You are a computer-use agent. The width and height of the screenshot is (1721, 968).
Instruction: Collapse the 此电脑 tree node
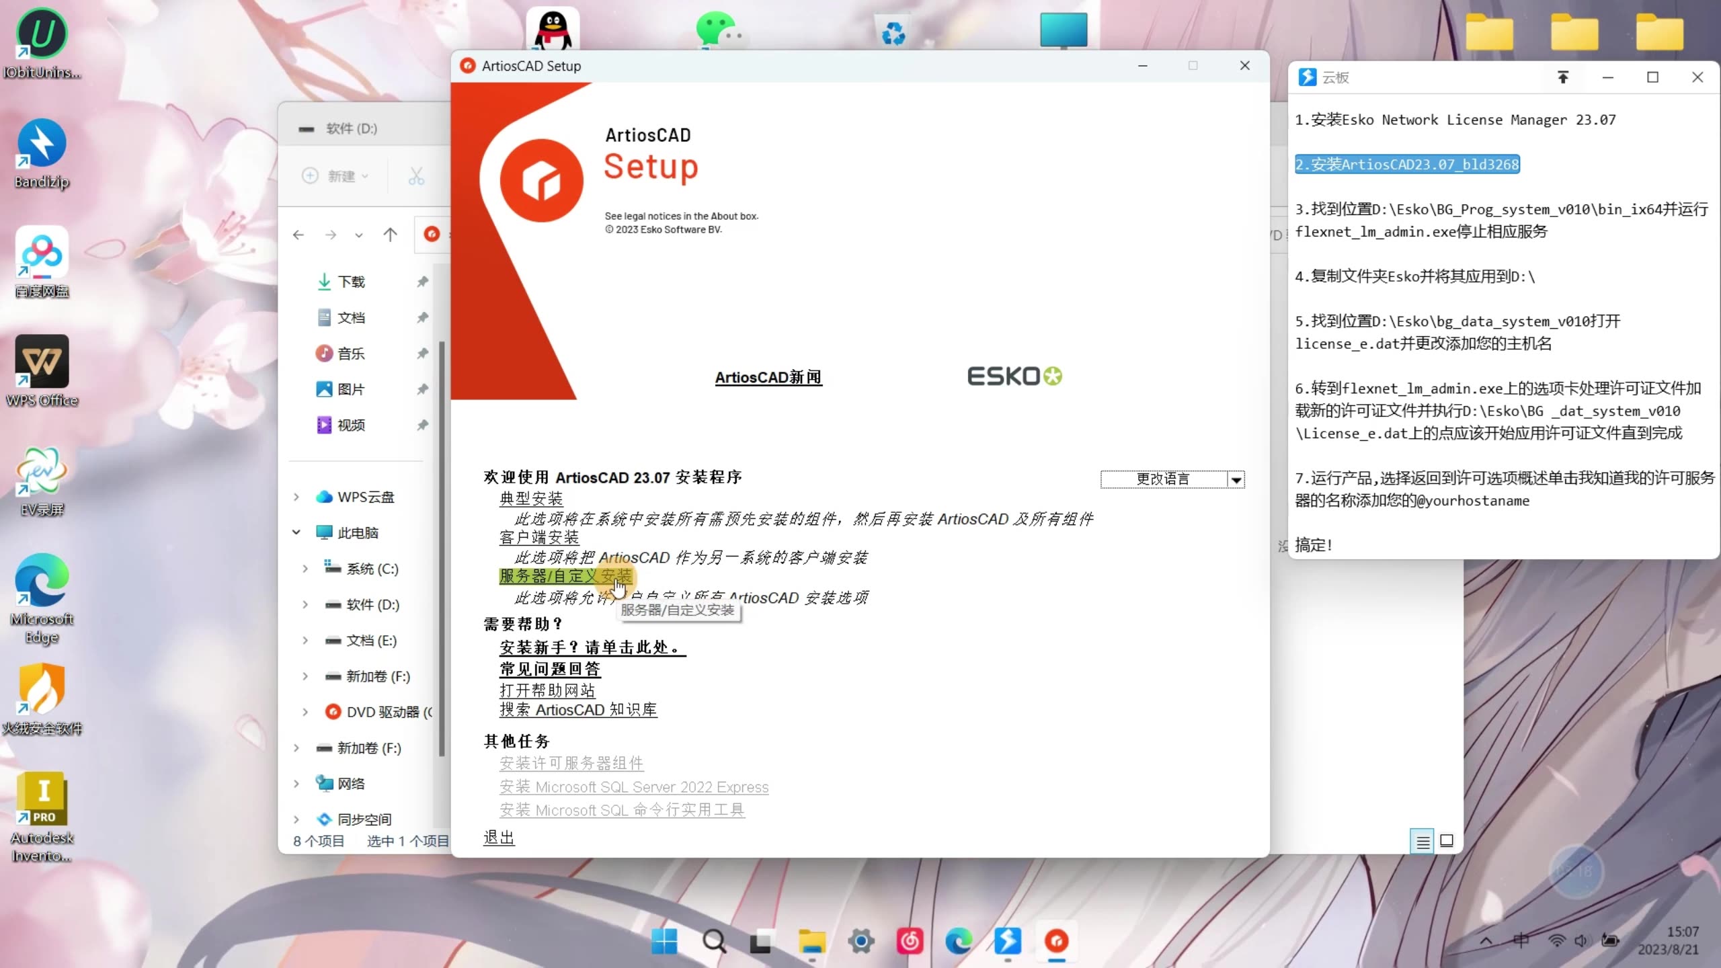[x=296, y=532]
